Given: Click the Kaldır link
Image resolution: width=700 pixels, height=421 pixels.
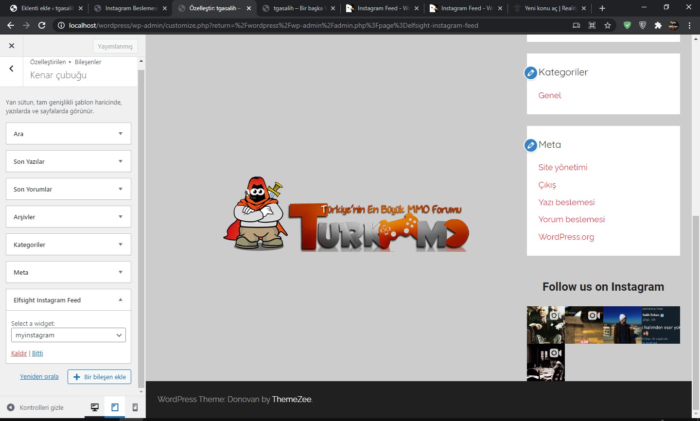Looking at the screenshot, I should (19, 353).
